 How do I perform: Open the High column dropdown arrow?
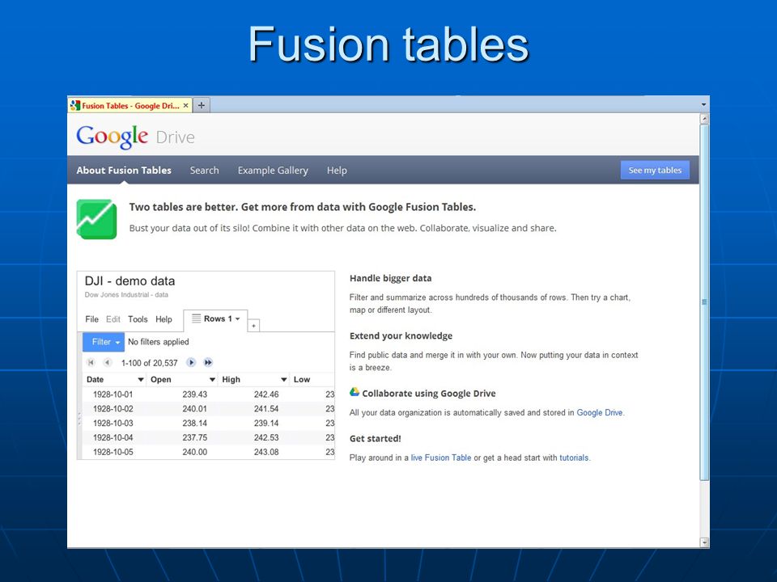coord(284,380)
